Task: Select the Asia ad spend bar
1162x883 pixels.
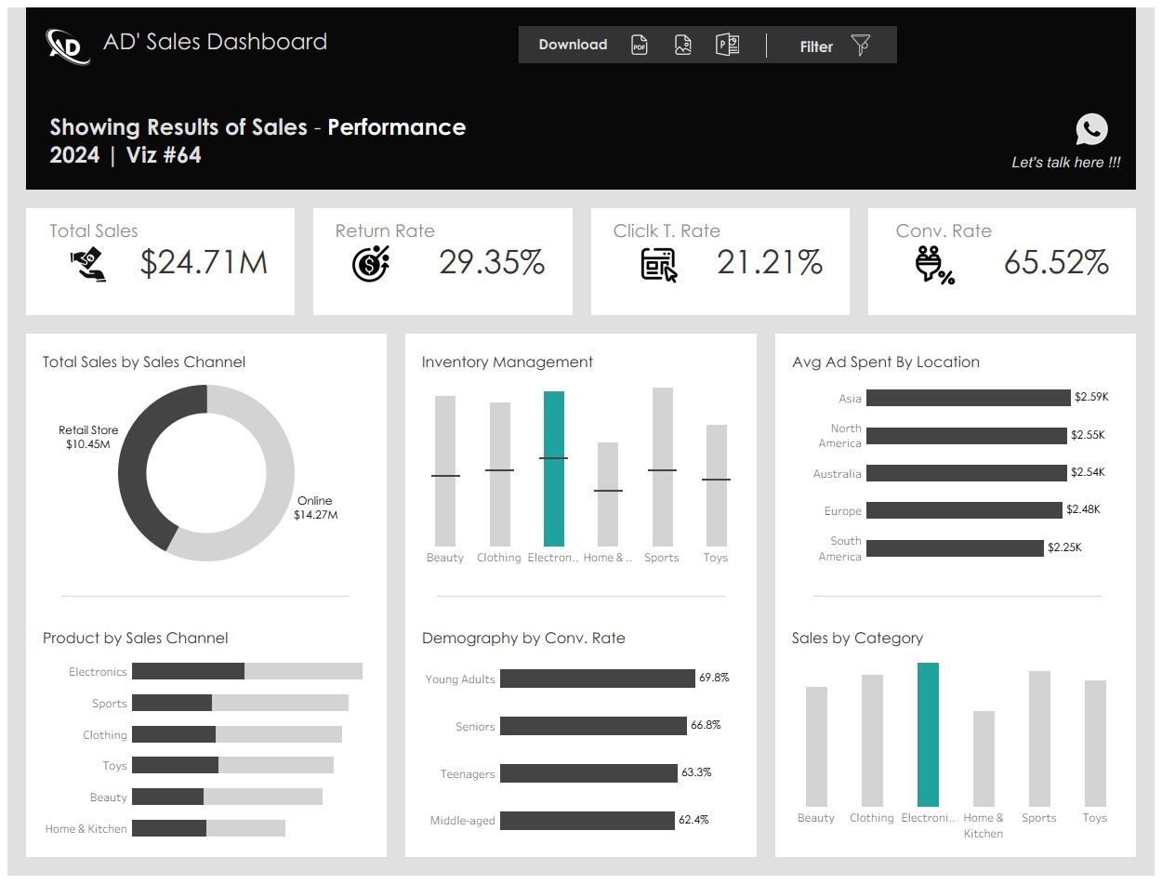Action: coord(968,398)
